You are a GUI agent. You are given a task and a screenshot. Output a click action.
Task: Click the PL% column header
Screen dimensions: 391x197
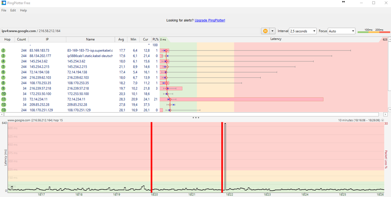click(x=155, y=39)
